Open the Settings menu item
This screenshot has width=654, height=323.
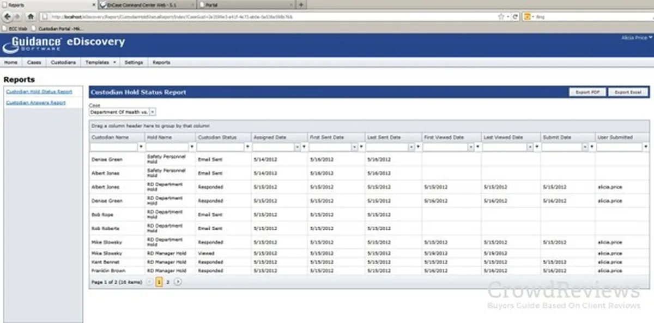(134, 63)
